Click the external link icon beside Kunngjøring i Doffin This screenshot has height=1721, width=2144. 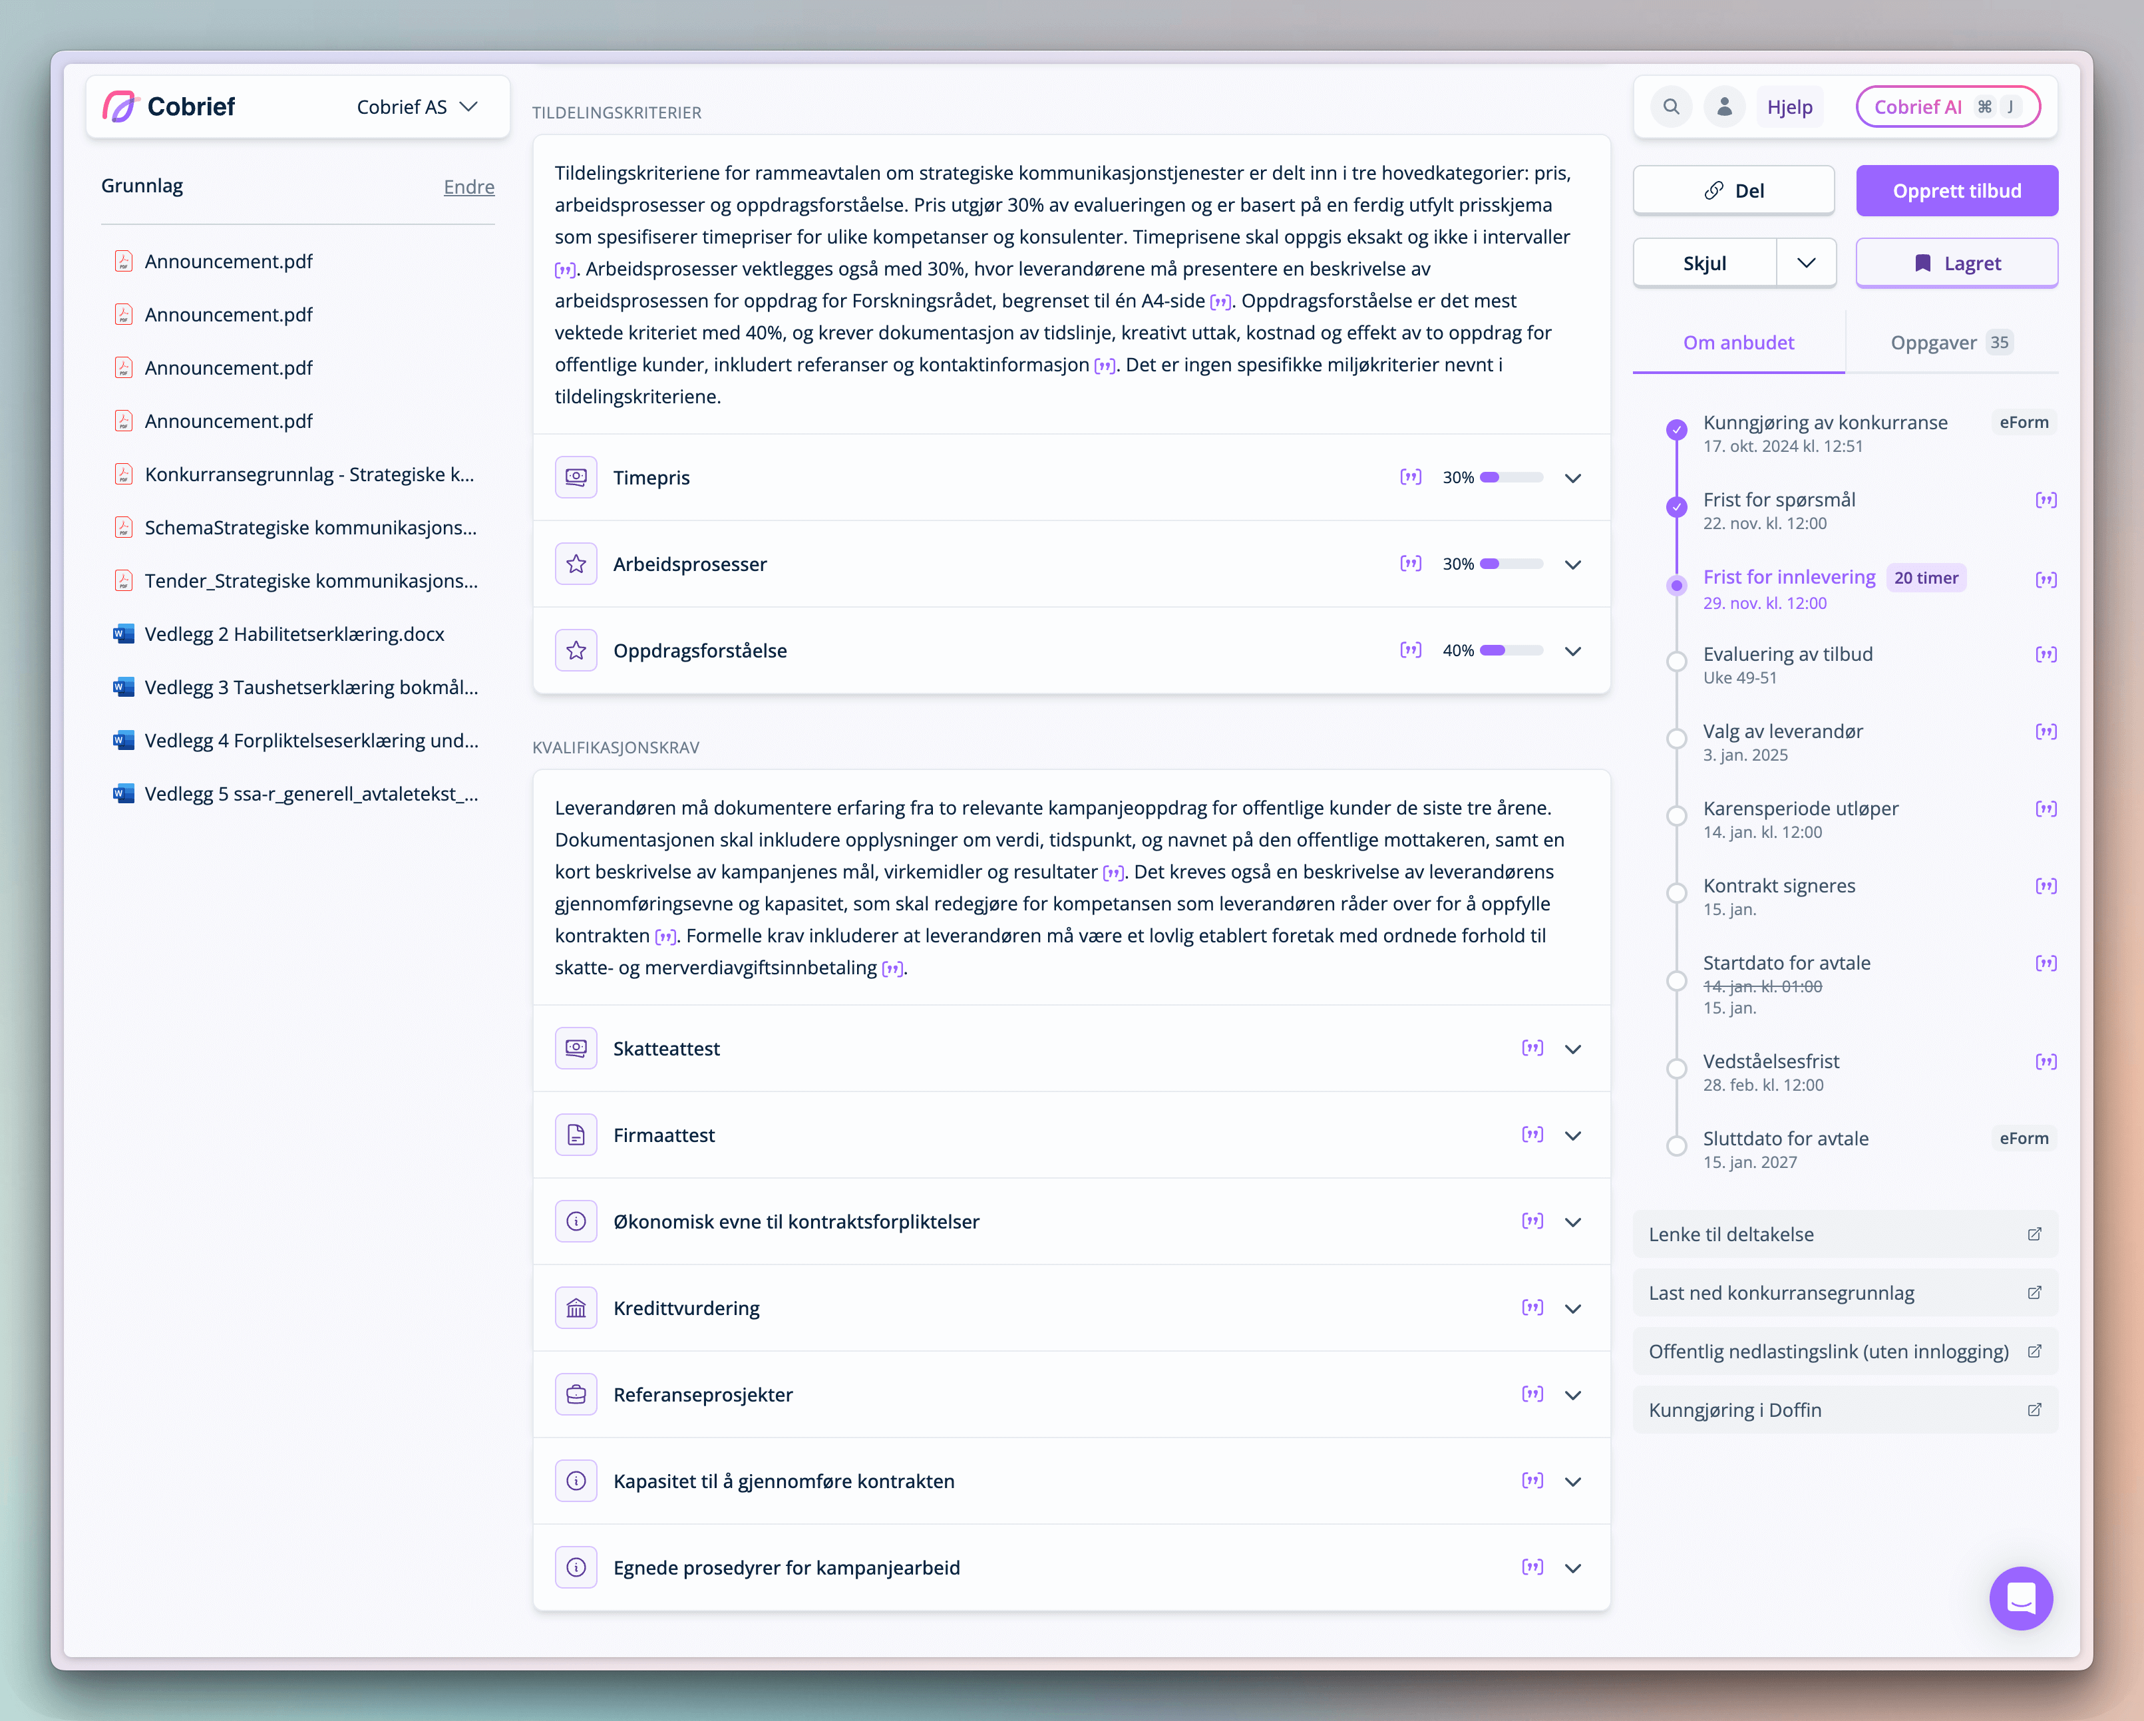coord(2035,1410)
